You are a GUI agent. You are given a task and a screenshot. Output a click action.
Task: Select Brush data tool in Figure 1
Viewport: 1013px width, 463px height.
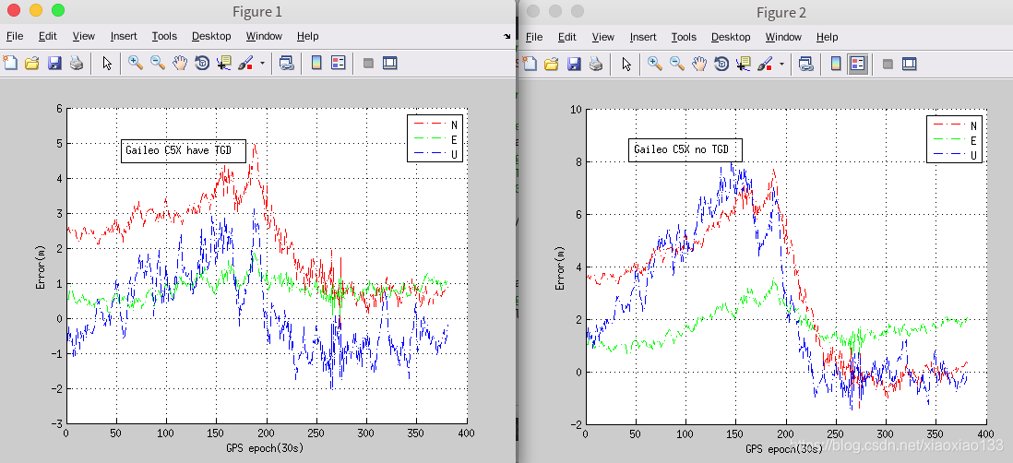pyautogui.click(x=245, y=64)
